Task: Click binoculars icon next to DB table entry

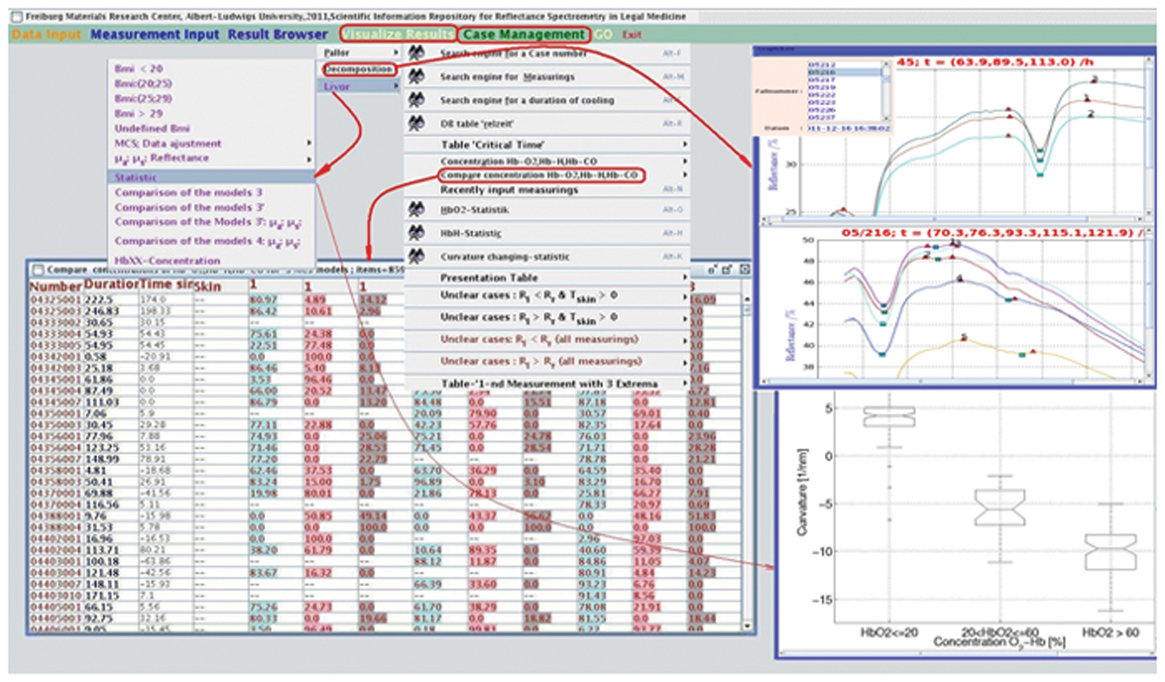Action: pos(416,123)
